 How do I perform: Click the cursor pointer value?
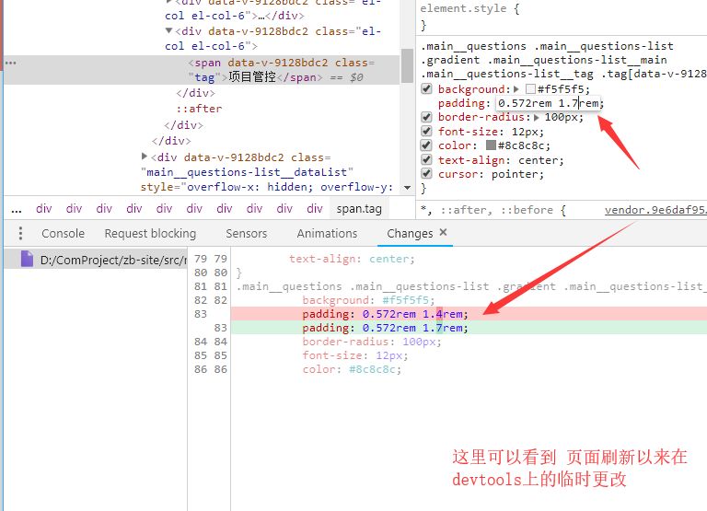click(x=514, y=175)
